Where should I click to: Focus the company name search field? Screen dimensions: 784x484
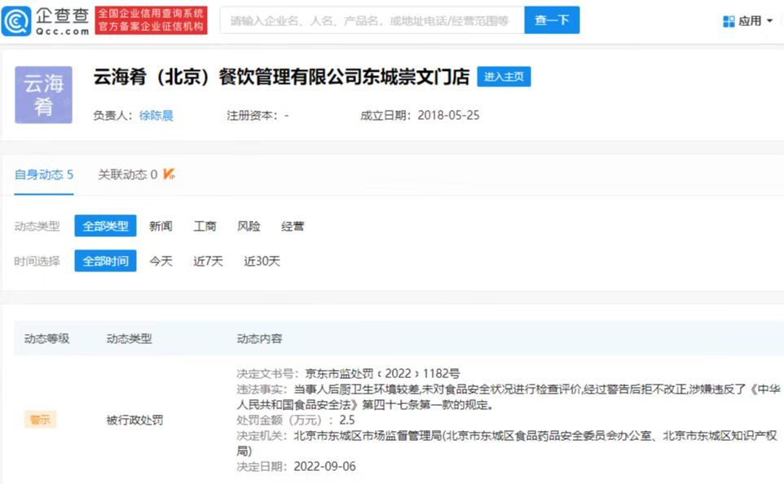pyautogui.click(x=372, y=20)
